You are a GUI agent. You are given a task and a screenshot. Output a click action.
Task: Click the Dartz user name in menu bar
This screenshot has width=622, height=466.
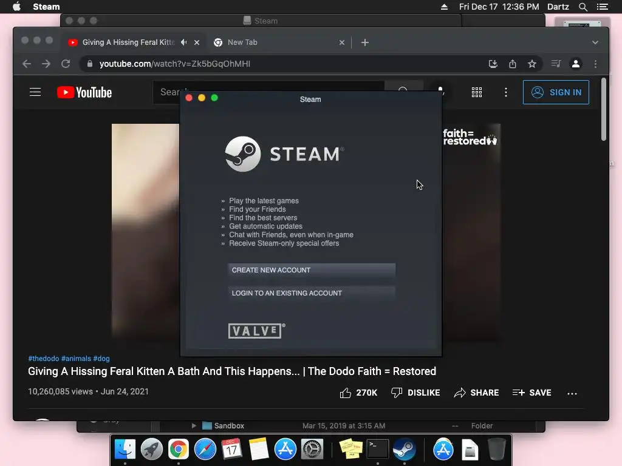click(x=558, y=7)
